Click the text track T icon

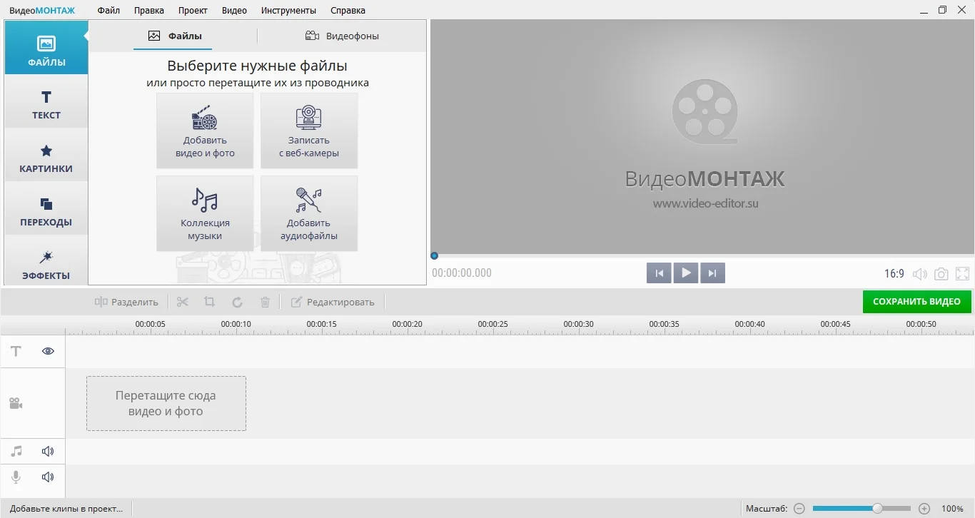[16, 351]
